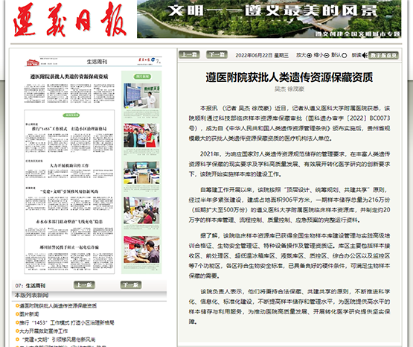Open the 图片新闻 list link

(29, 314)
